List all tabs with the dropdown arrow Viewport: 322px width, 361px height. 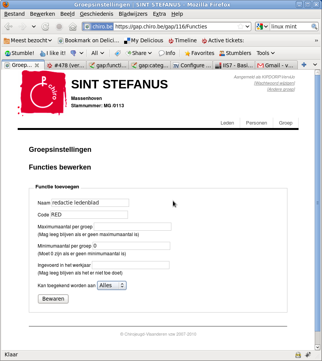pos(315,65)
